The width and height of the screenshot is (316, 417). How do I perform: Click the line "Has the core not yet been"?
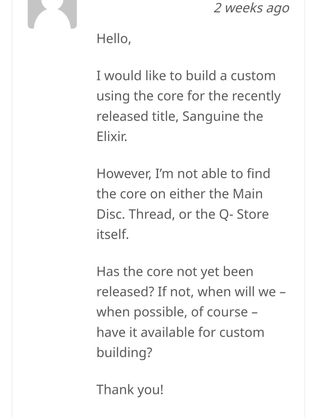[x=175, y=272]
